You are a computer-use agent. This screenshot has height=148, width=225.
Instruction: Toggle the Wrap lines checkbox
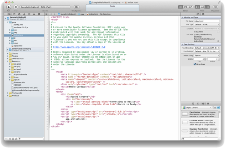click(195, 64)
